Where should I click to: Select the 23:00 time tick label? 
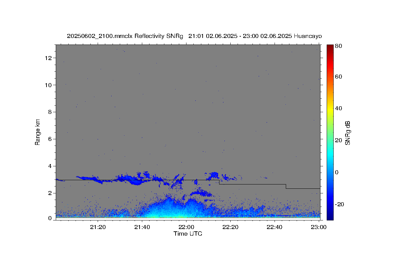(x=319, y=227)
